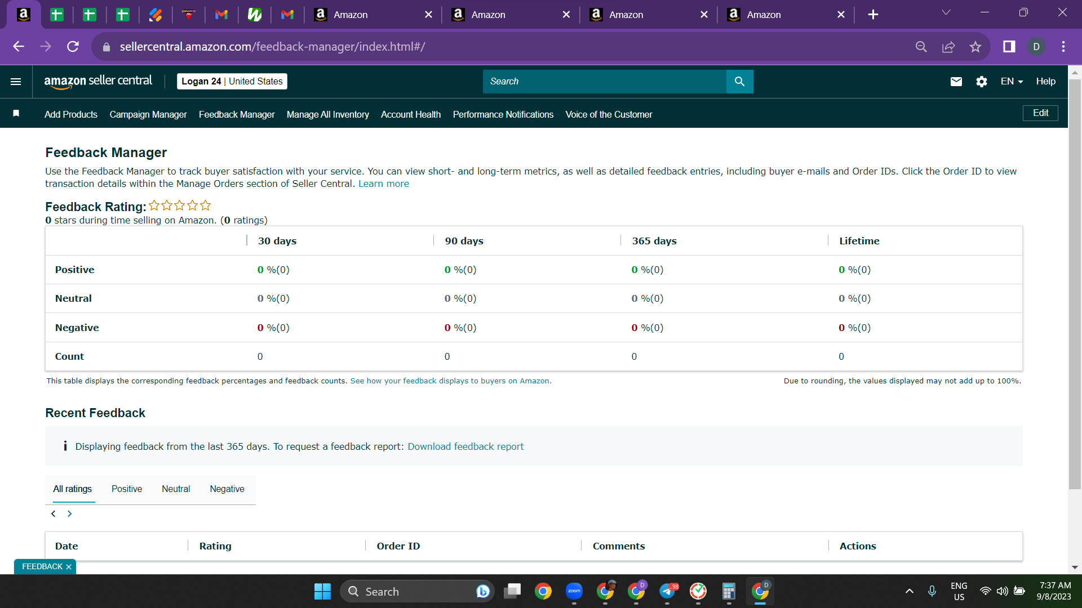
Task: Click the Order ID column header
Action: 398,546
